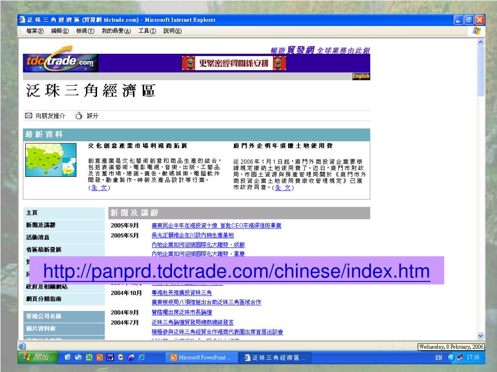The image size is (497, 372).
Task: Expand hidden system tray icons
Action: coord(451,358)
